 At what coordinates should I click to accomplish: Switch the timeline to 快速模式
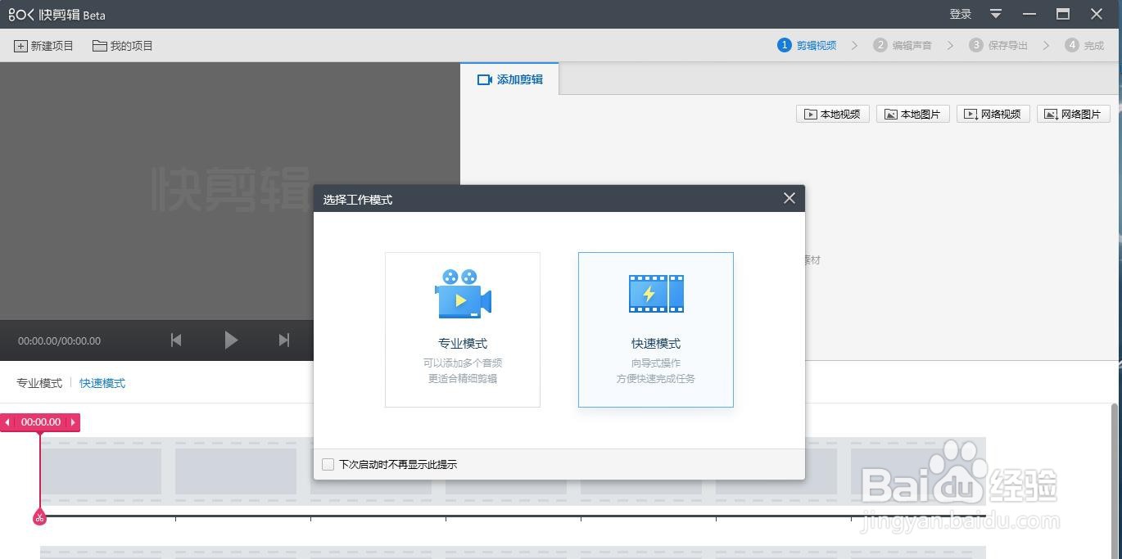[102, 383]
